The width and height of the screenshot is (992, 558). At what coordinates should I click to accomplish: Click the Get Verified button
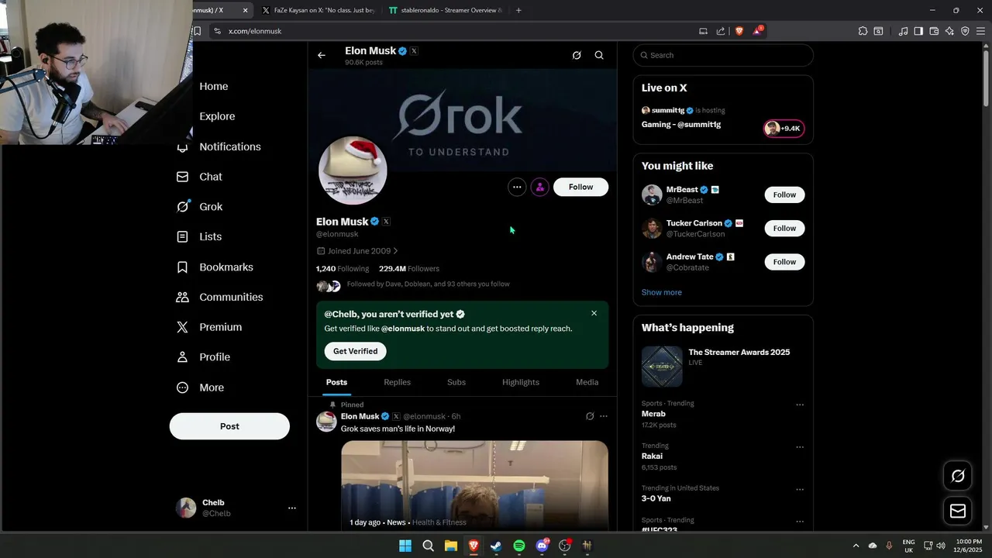tap(355, 351)
